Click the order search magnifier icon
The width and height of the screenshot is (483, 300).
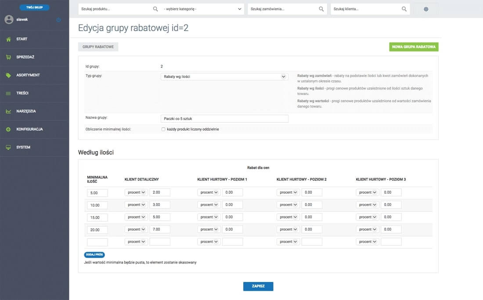321,9
